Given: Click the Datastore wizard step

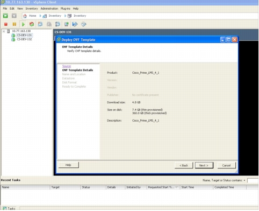Looking at the screenshot, I should click(x=68, y=79).
